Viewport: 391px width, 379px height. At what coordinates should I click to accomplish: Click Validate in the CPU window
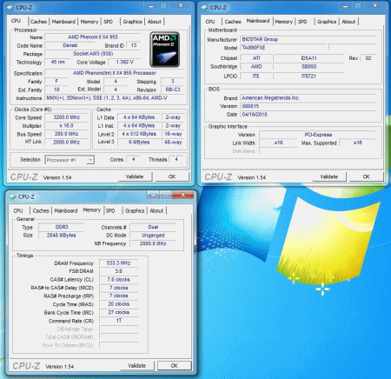point(135,176)
